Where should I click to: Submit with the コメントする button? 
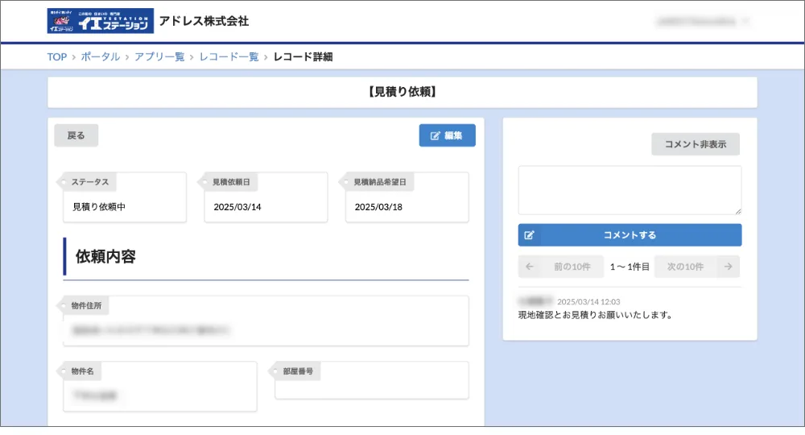pos(630,235)
